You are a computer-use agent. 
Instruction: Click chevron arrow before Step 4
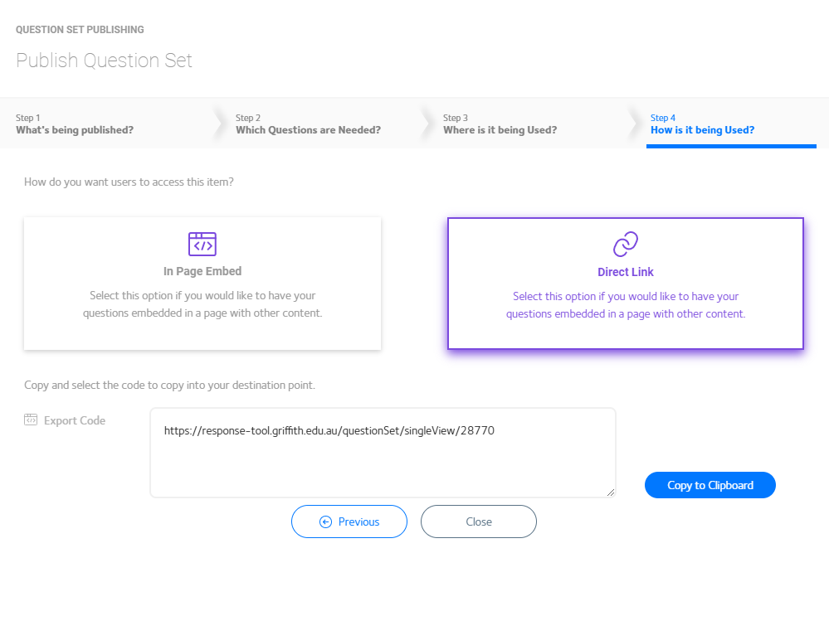[632, 124]
